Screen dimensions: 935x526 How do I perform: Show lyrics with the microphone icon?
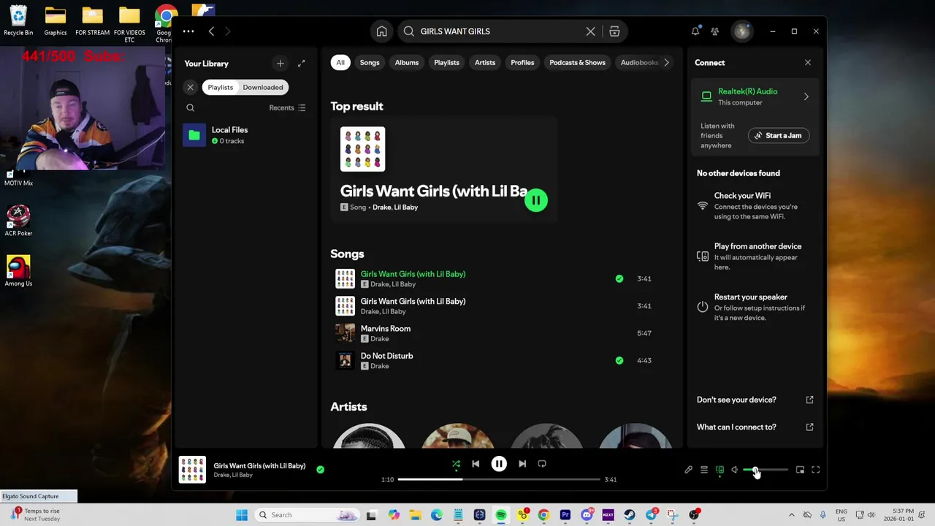click(688, 470)
